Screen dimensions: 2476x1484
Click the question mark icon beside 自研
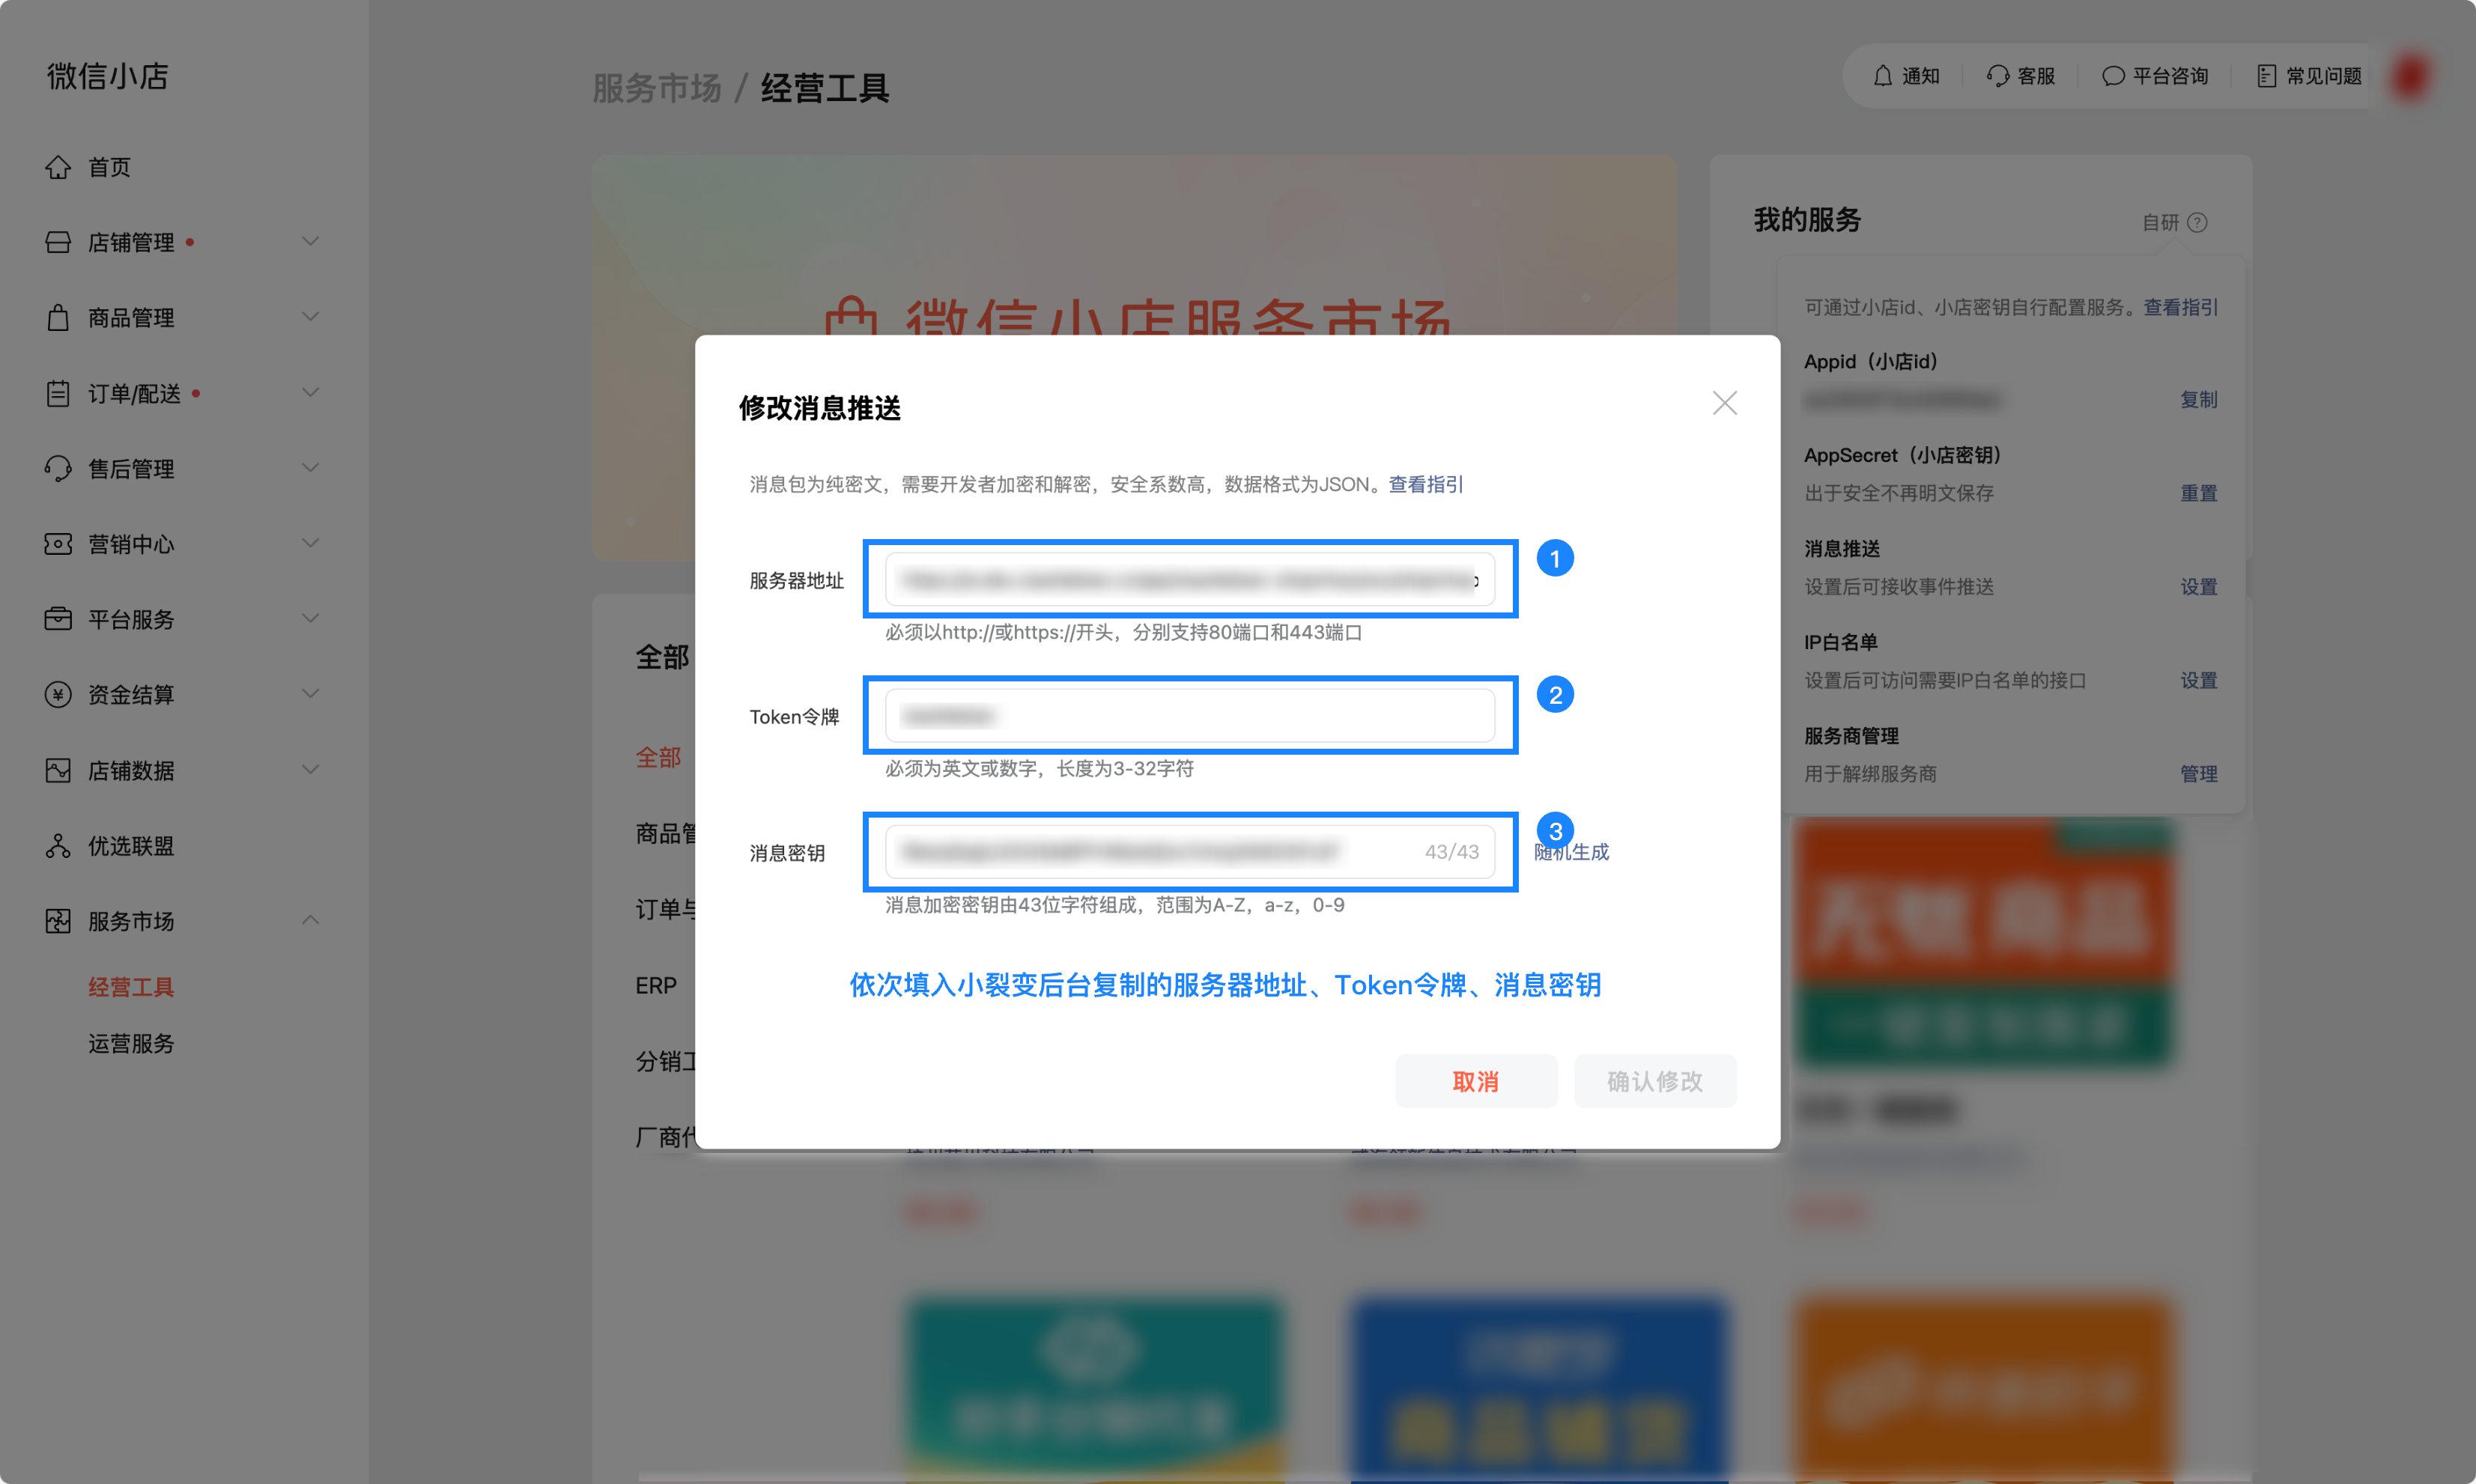[x=2197, y=222]
